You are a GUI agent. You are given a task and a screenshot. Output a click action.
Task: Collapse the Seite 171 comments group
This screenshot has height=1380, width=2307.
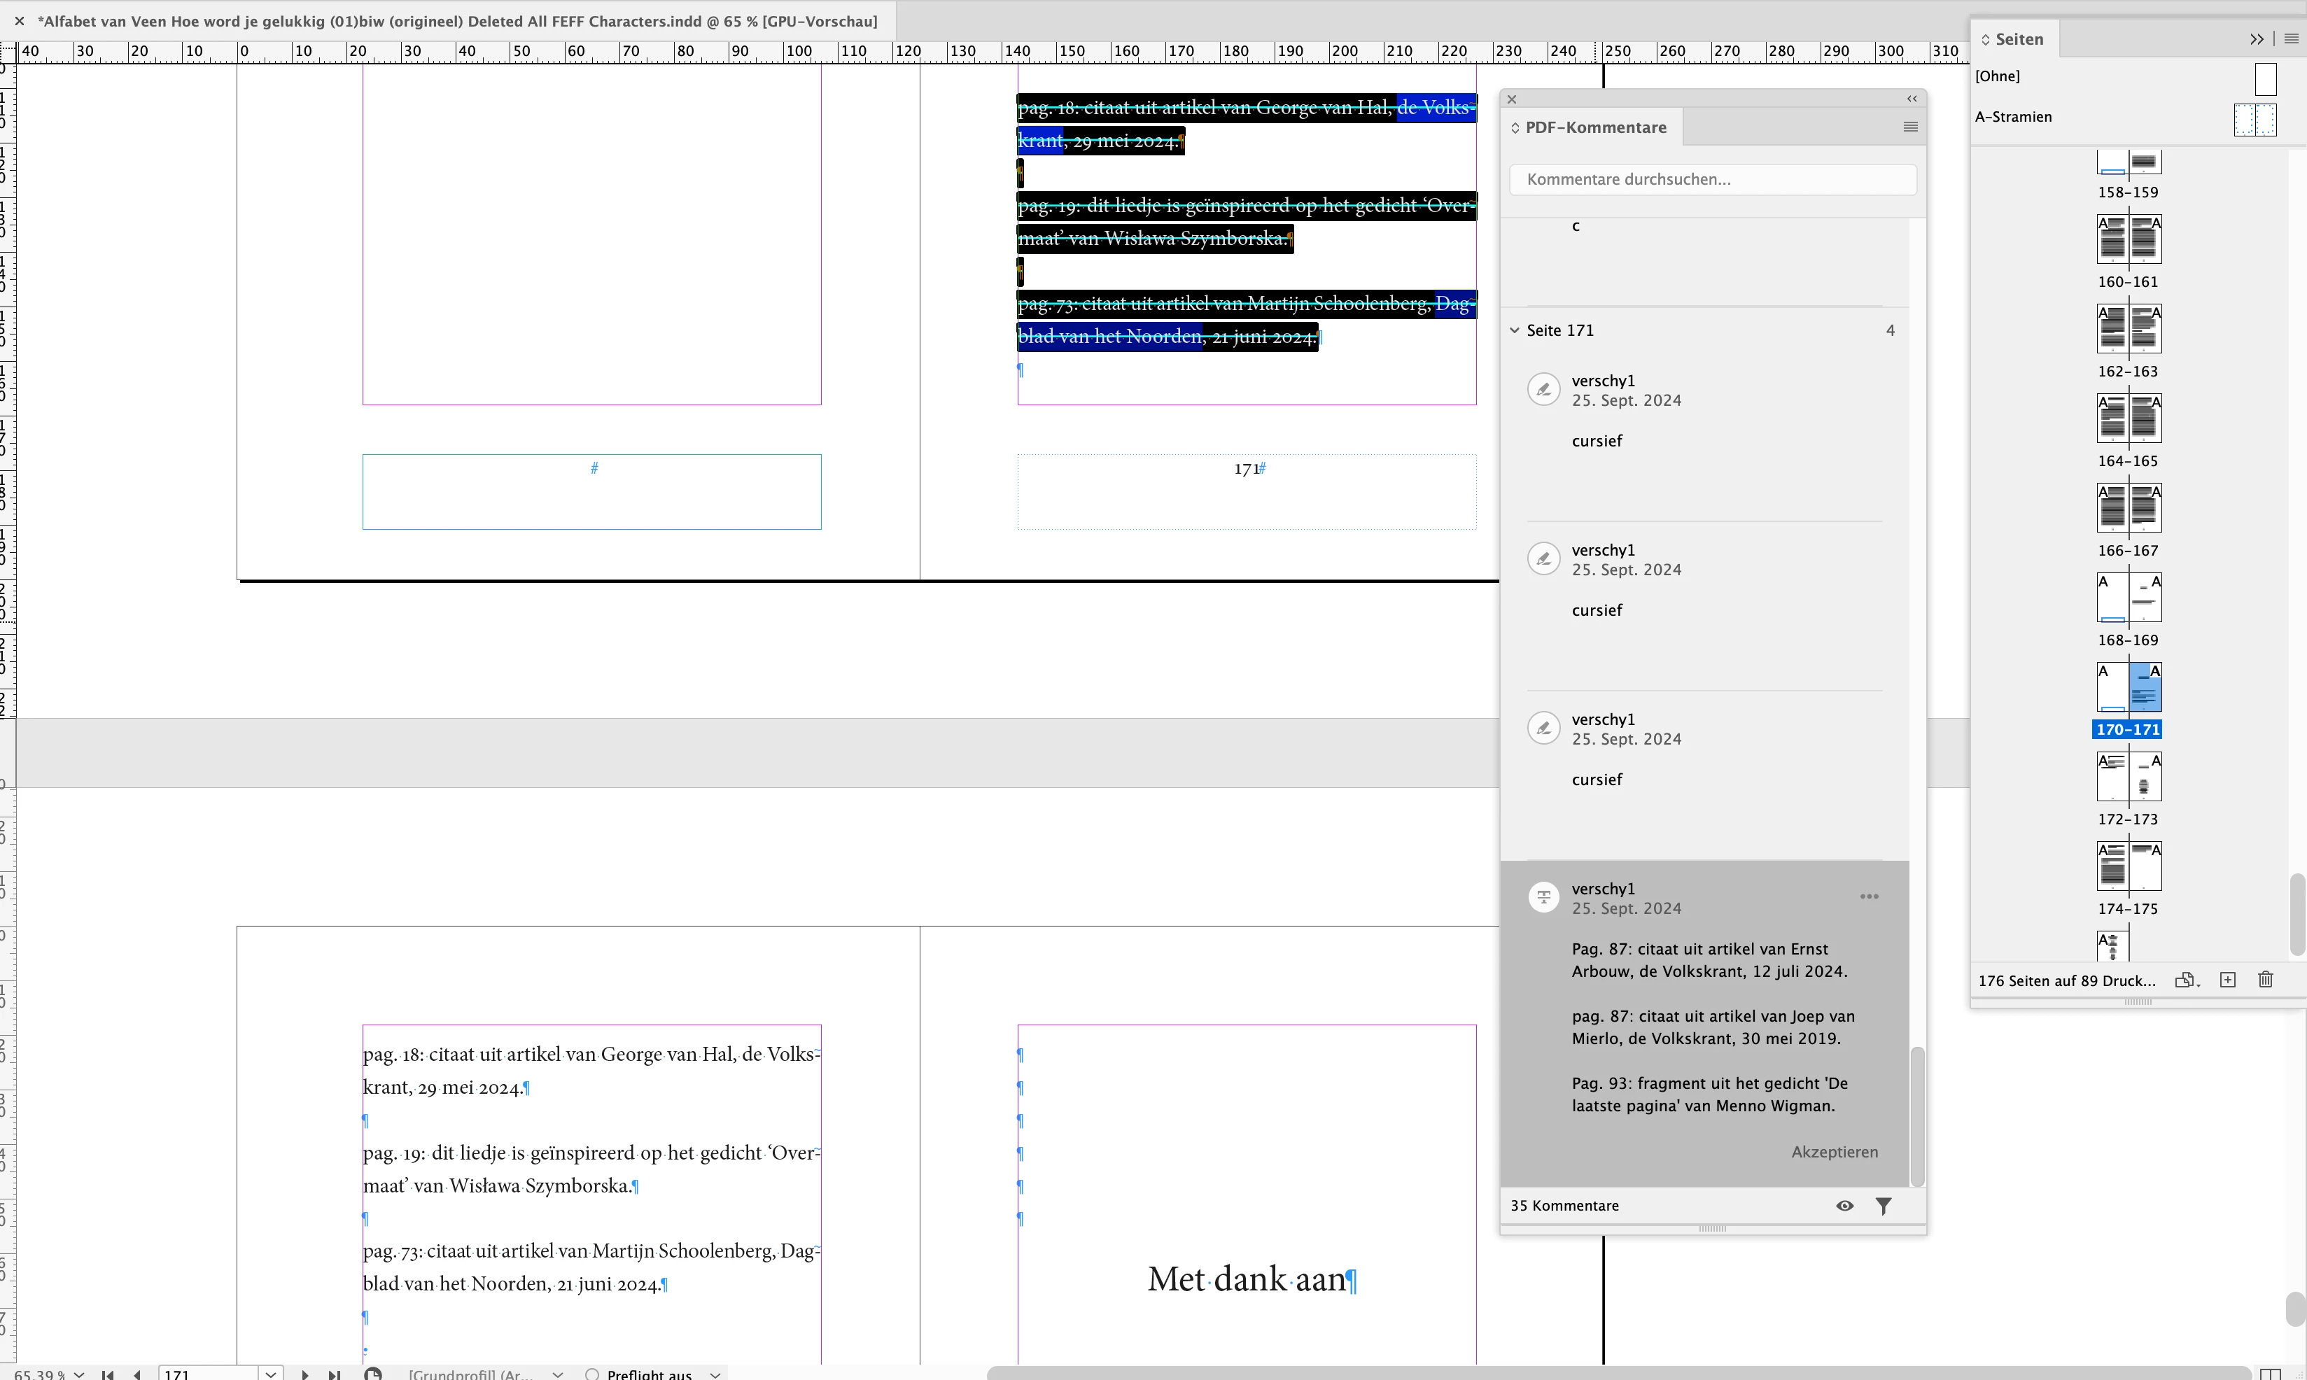point(1515,330)
